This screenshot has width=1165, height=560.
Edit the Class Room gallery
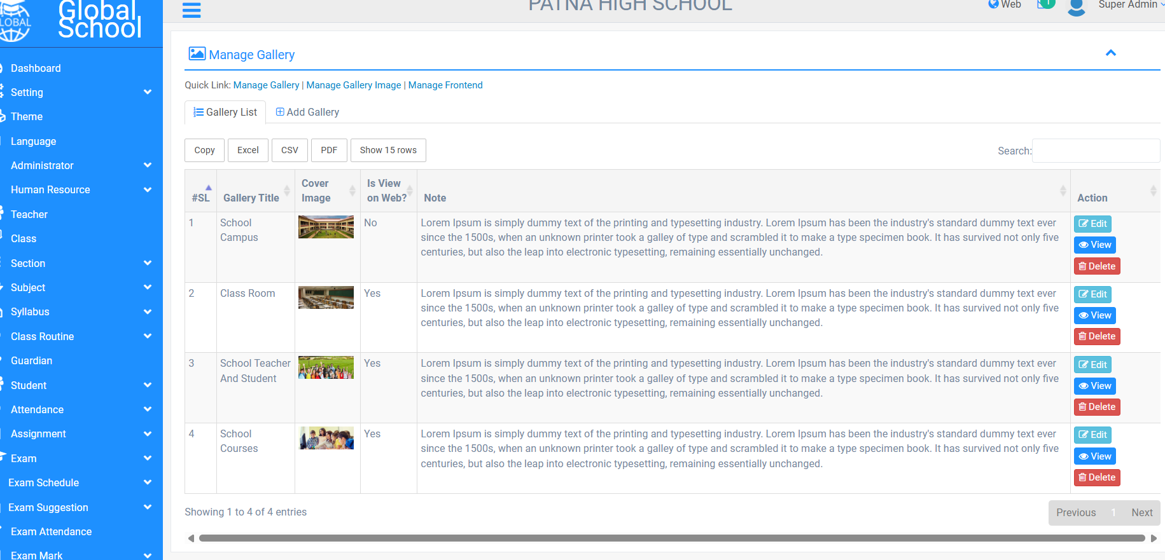click(x=1092, y=294)
